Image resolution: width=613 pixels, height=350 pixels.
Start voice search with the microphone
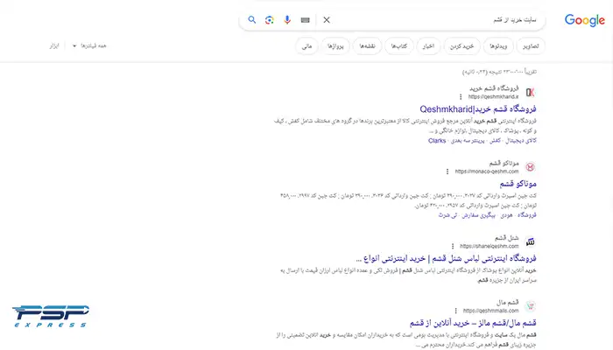(x=287, y=20)
